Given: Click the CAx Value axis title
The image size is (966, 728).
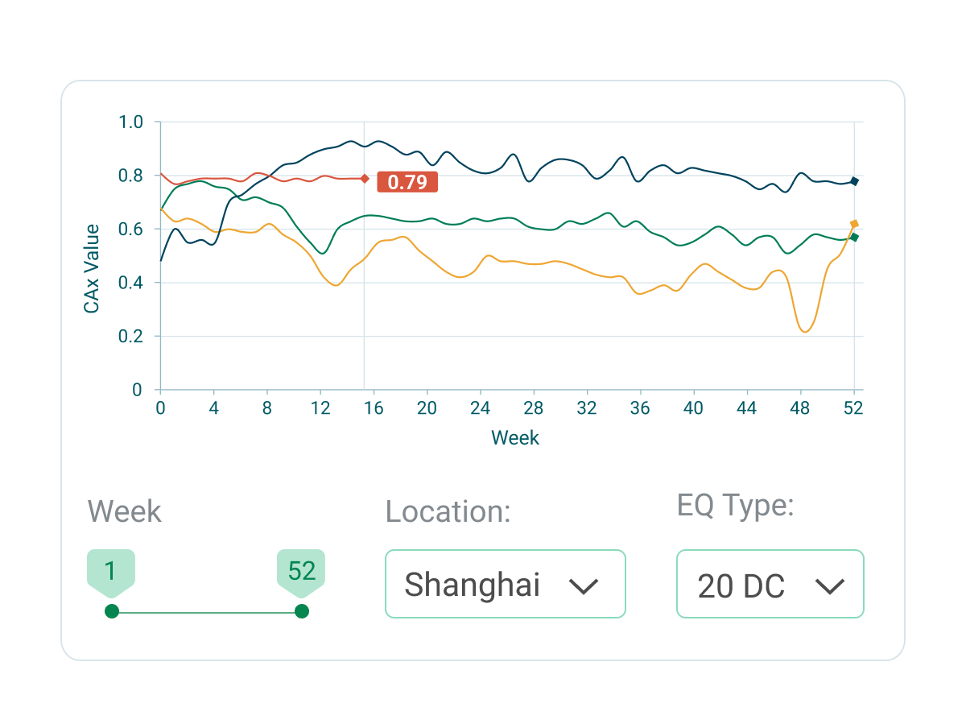Looking at the screenshot, I should pos(92,269).
